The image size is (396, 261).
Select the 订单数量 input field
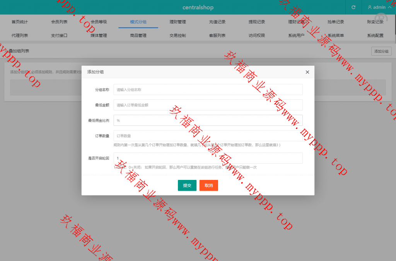pos(208,136)
